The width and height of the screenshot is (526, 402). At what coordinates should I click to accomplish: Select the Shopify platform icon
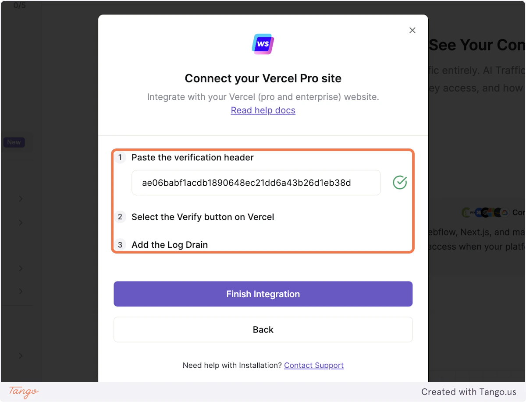point(466,212)
